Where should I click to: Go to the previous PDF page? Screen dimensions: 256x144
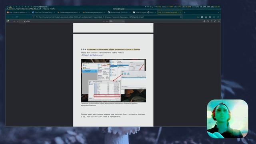pos(14,21)
